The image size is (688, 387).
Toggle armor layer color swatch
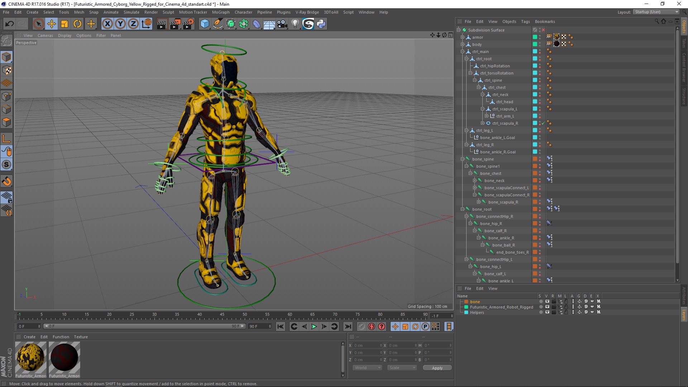(x=535, y=37)
